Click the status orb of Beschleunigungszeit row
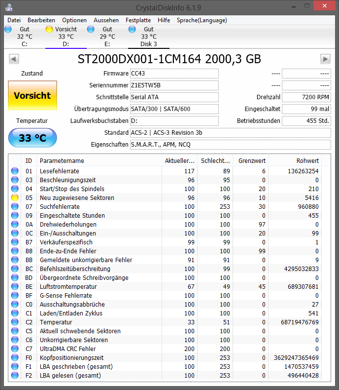339x390 pixels. pos(15,180)
